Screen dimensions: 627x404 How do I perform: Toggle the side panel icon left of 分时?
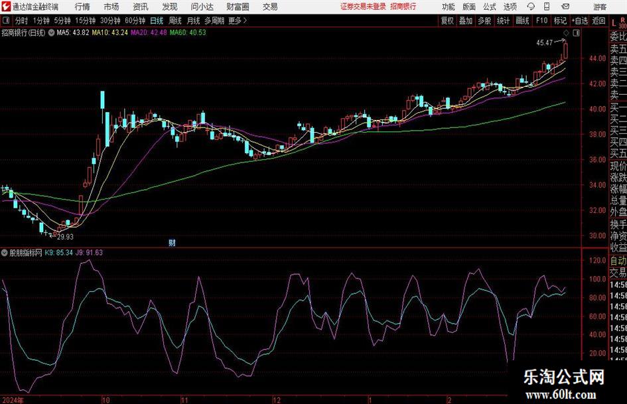(6, 21)
